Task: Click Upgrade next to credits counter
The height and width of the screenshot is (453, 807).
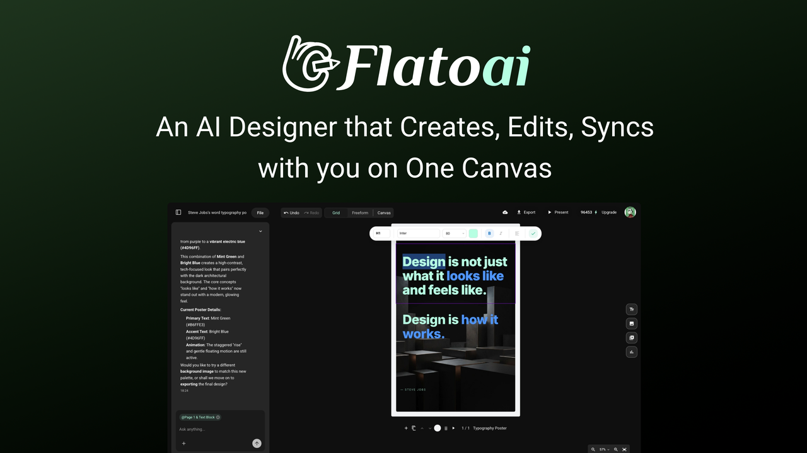Action: pos(609,212)
